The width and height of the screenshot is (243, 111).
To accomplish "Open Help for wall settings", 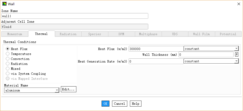I will 135,104.
